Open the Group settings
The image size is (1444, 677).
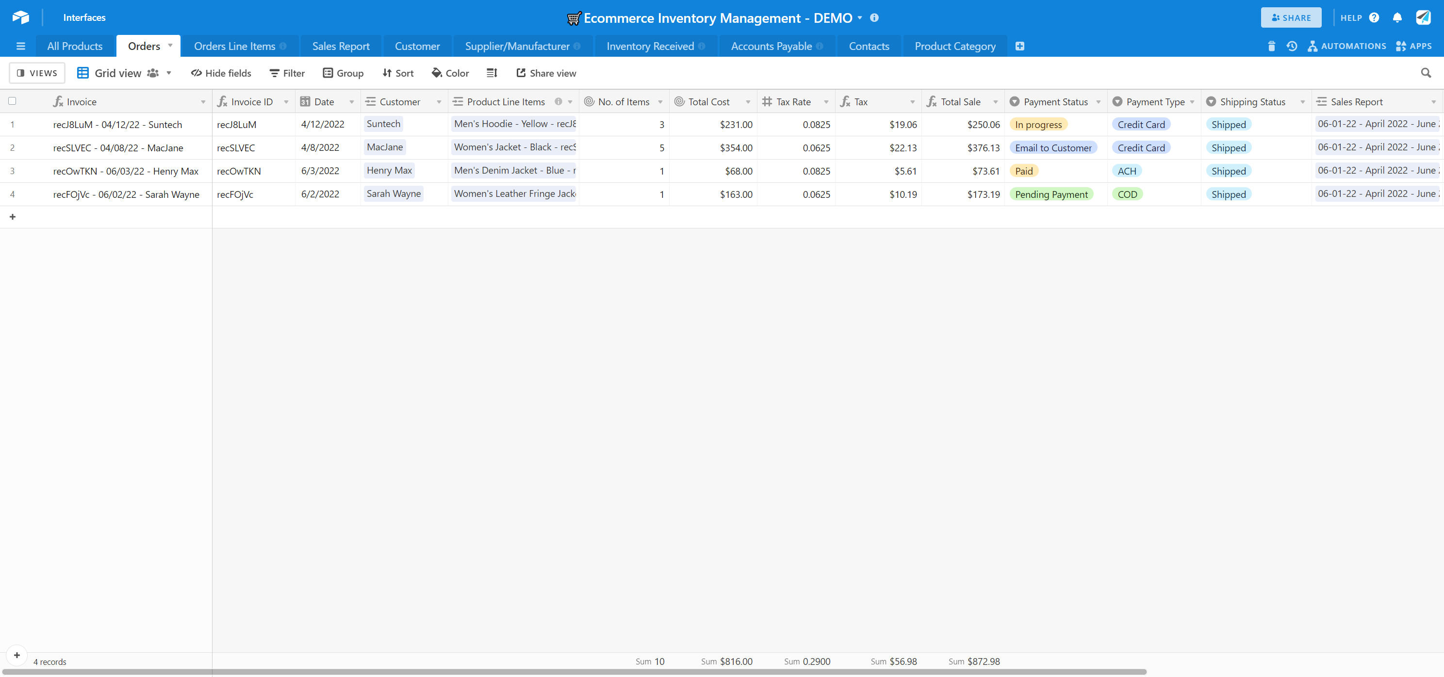point(343,73)
